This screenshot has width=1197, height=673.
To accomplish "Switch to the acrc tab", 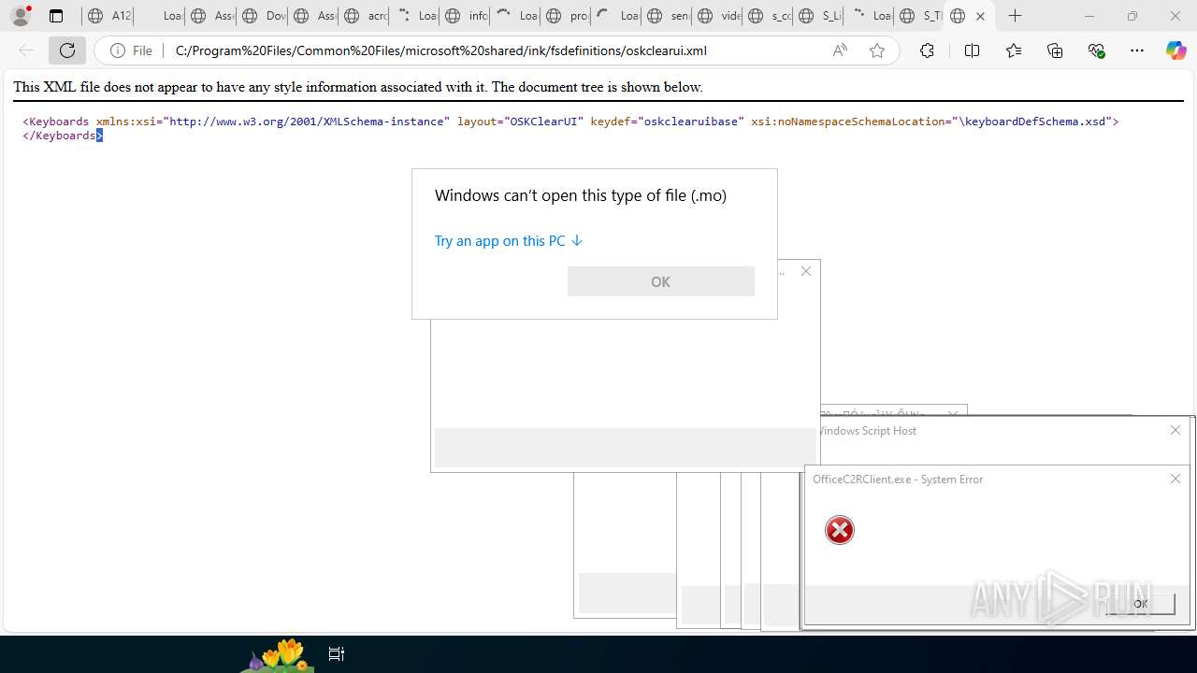I will [364, 16].
